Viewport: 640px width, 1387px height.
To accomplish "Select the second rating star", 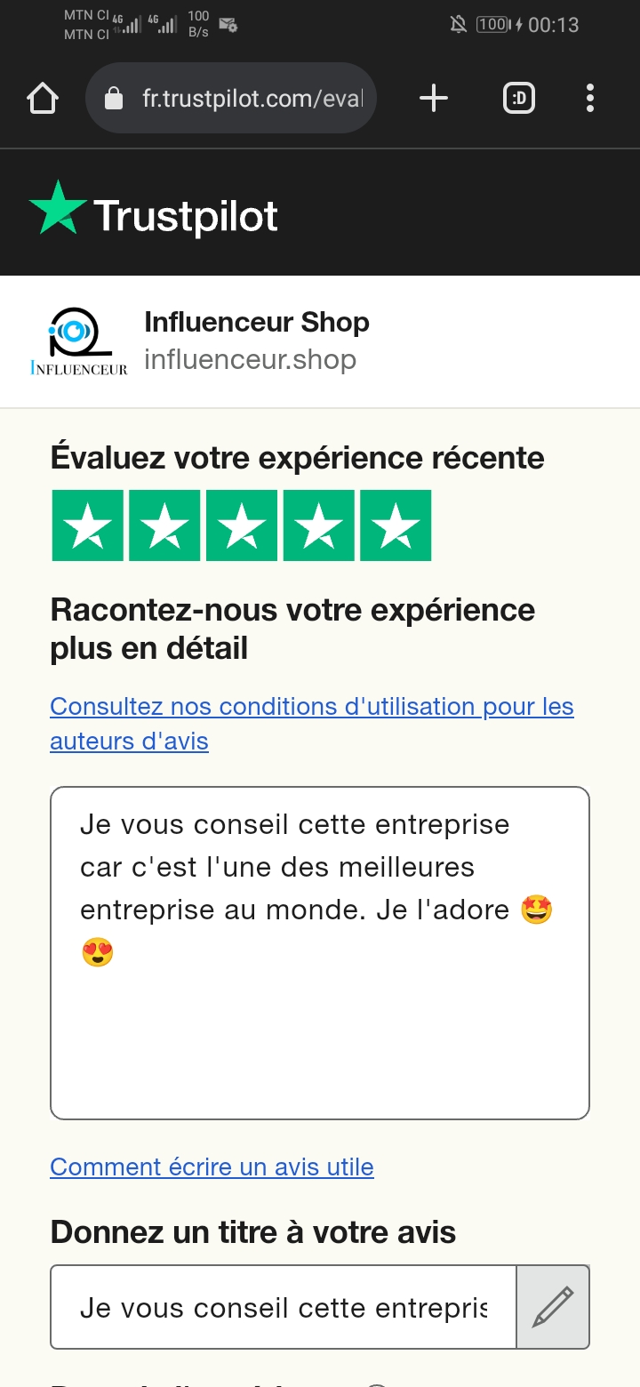I will click(164, 526).
